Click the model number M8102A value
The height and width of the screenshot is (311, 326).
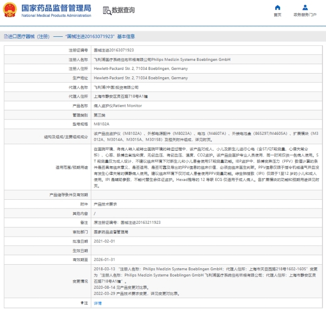click(x=101, y=124)
